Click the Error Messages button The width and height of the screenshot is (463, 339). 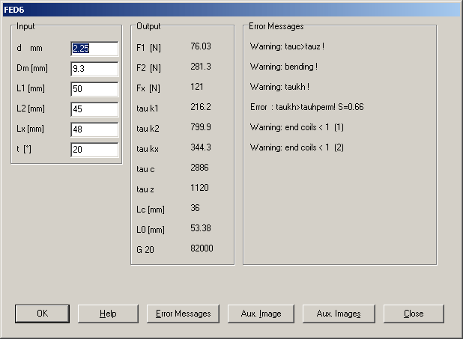pyautogui.click(x=183, y=314)
